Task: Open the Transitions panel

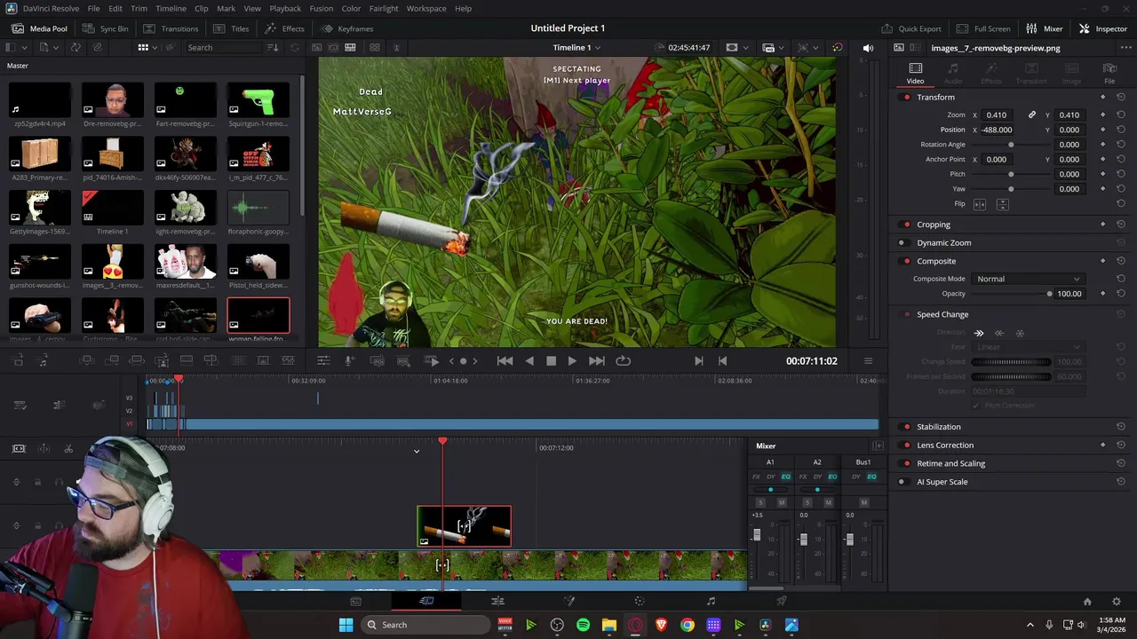Action: [x=171, y=28]
